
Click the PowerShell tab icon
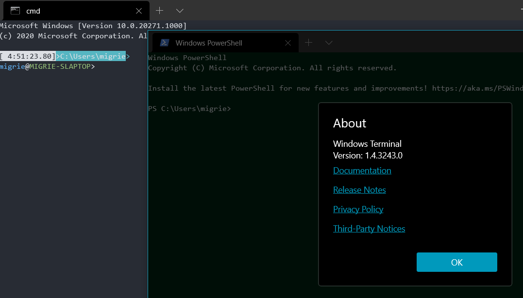click(165, 43)
